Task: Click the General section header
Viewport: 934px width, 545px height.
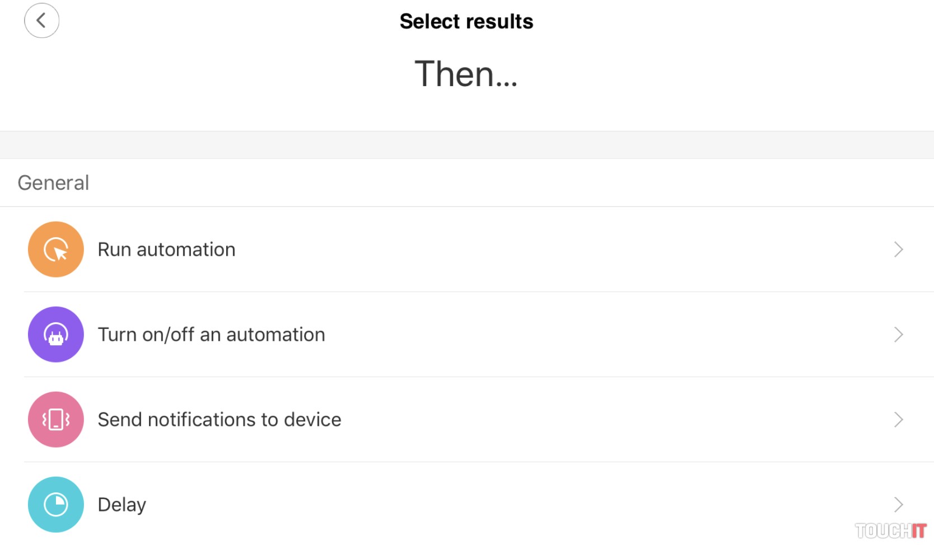Action: click(x=53, y=183)
